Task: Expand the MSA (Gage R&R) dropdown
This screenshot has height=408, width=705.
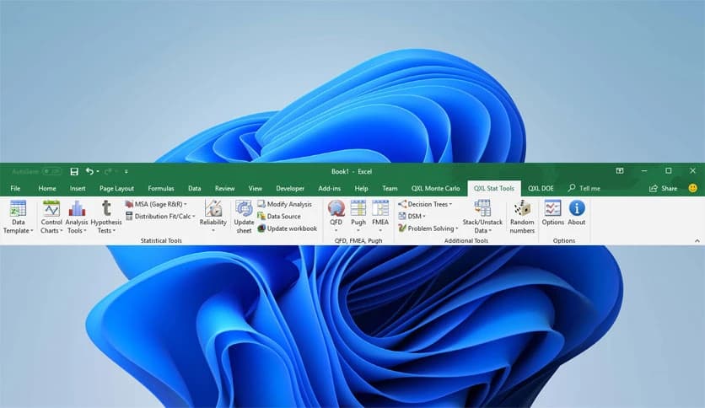Action: pyautogui.click(x=156, y=204)
